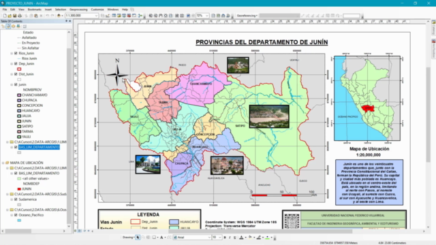Open the Geoprocessing menu

click(78, 10)
